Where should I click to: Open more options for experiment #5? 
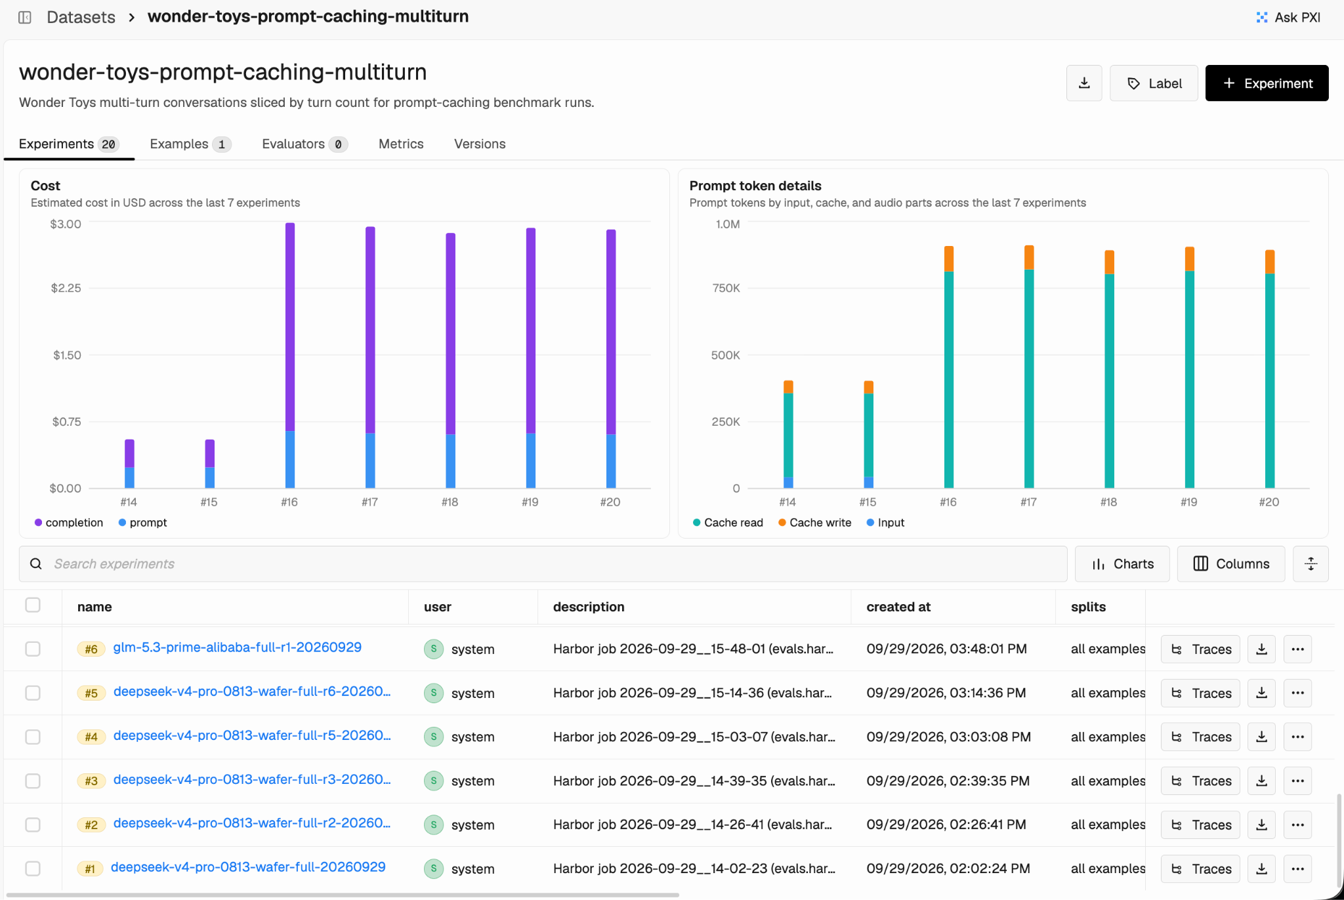pos(1297,693)
